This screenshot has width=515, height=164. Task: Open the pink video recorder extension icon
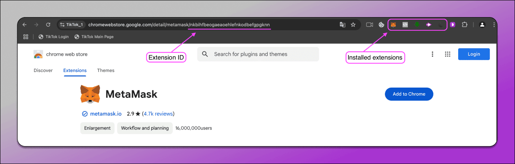coord(429,25)
